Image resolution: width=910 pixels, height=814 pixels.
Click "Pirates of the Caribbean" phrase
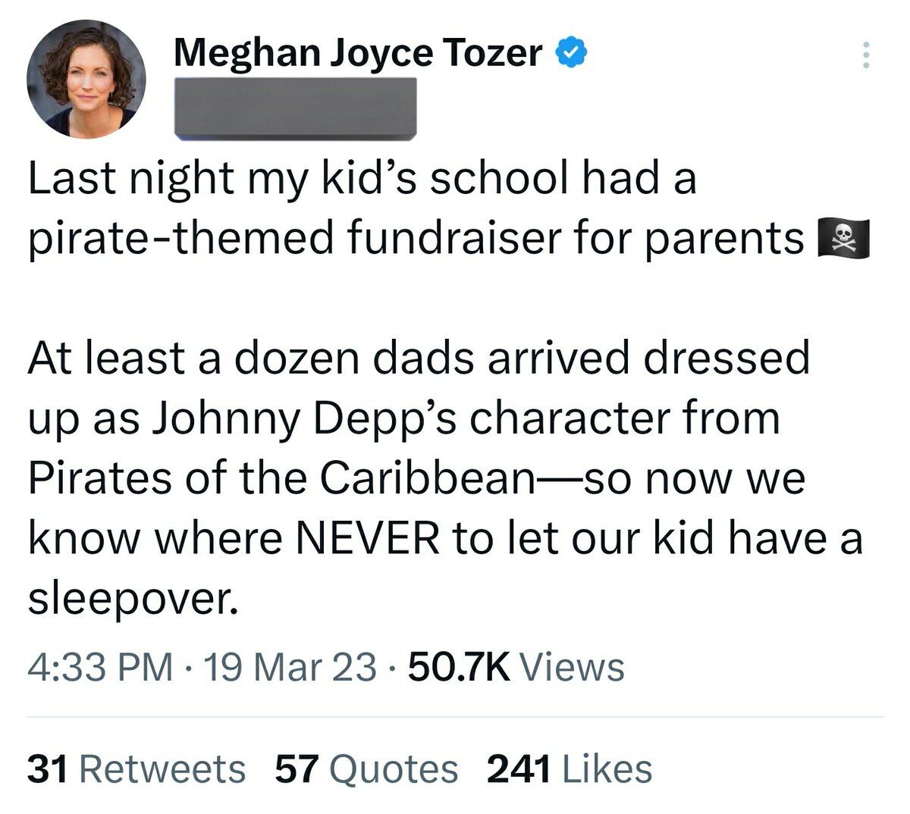point(281,478)
